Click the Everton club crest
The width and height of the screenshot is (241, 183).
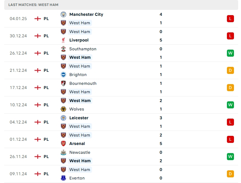coord(63,178)
